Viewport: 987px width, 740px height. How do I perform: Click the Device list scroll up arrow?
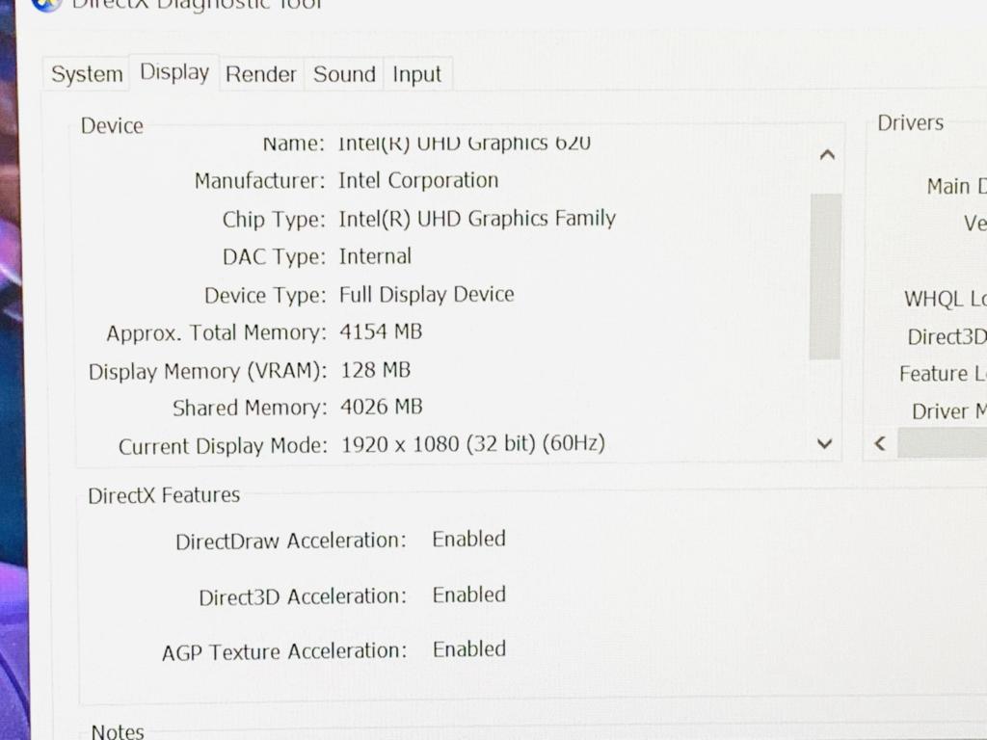(x=827, y=155)
